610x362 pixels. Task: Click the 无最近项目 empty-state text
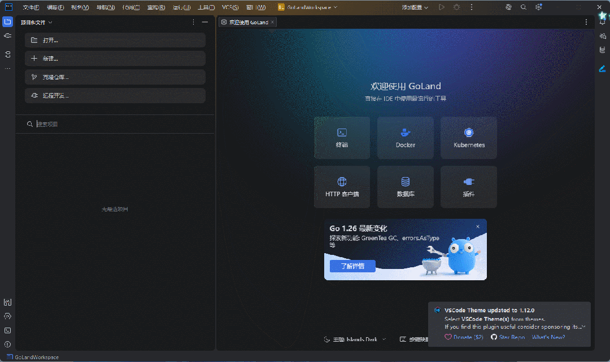click(115, 209)
